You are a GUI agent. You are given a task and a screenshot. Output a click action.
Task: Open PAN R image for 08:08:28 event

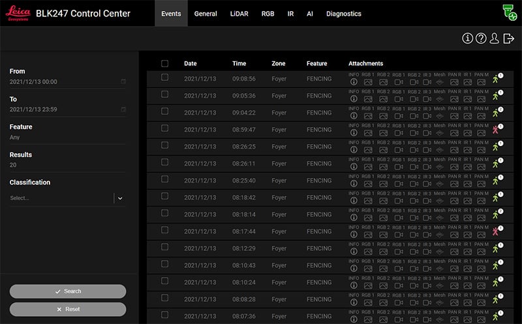click(454, 302)
